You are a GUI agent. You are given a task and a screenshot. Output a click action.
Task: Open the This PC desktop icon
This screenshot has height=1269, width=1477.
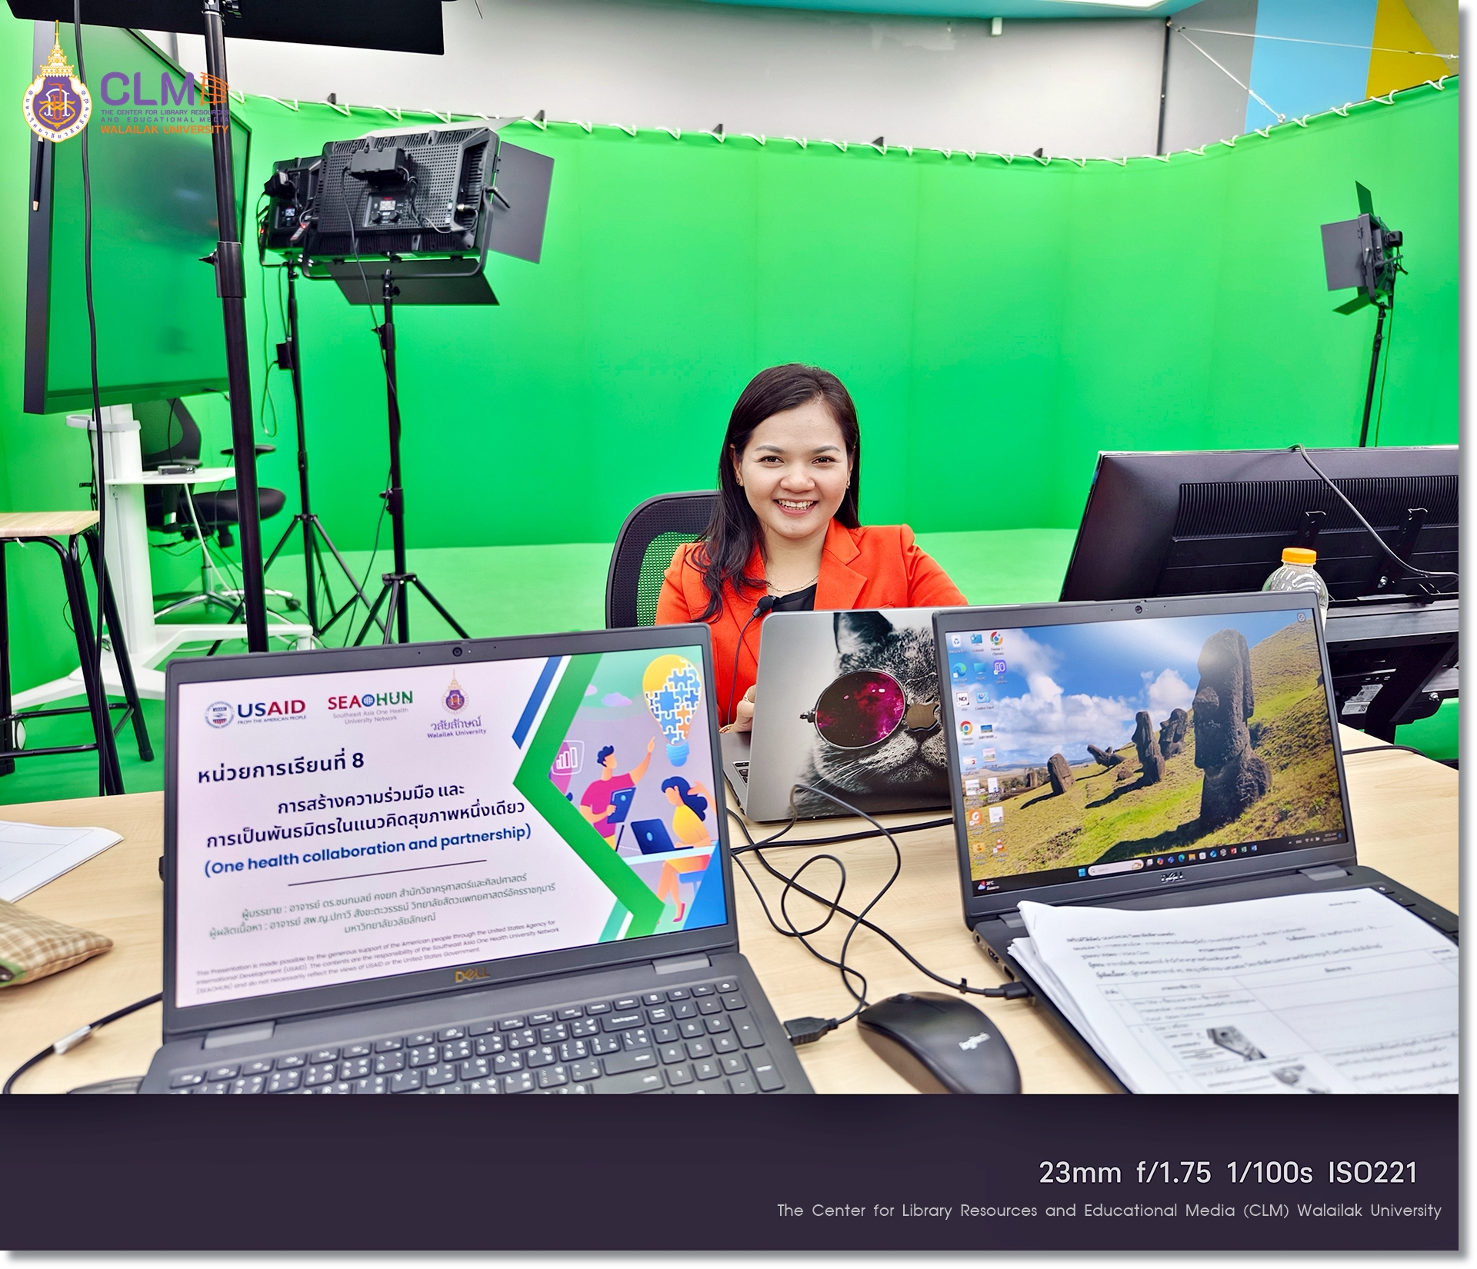[980, 668]
